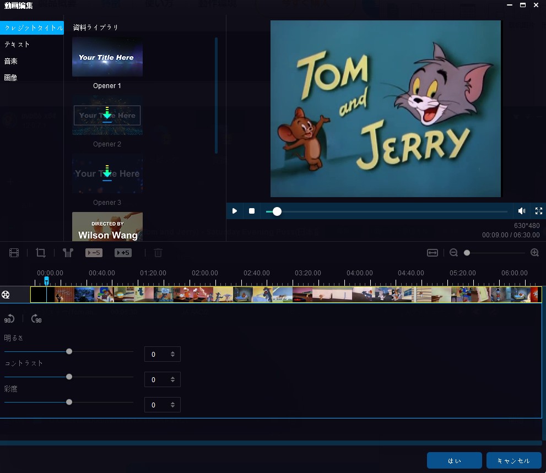Increase the brightness value with up arrow
Image resolution: width=546 pixels, height=473 pixels.
(172, 352)
